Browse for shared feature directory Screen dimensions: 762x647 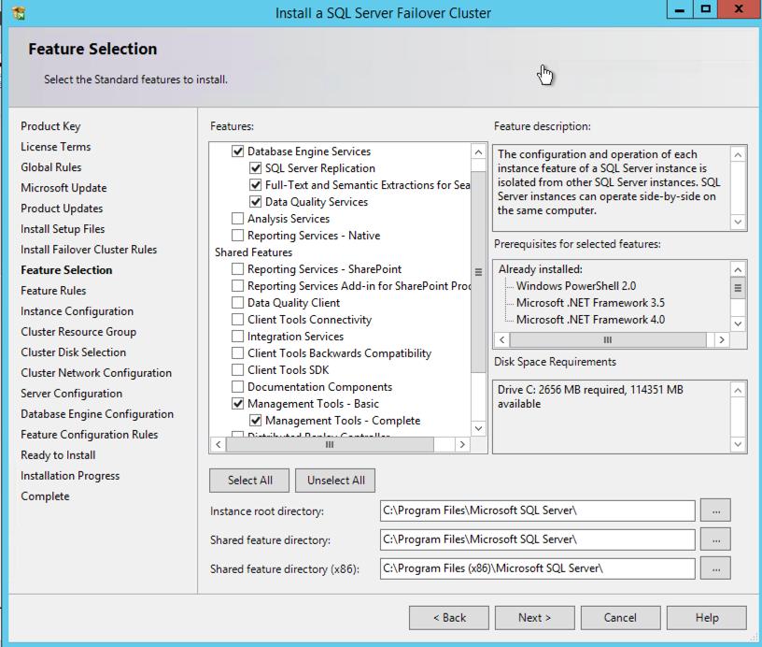tap(713, 539)
